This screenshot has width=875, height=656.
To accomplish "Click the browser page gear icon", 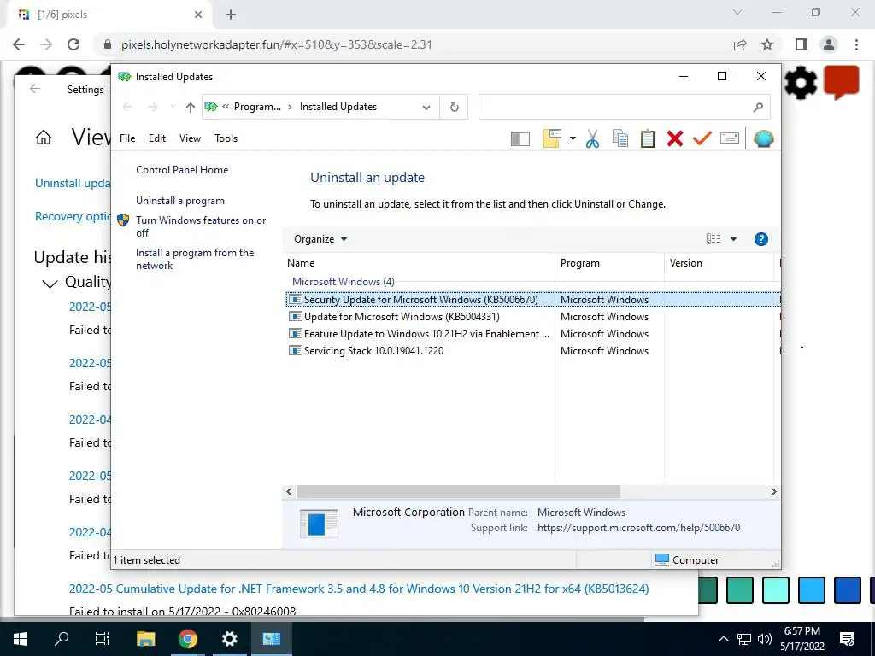I will (801, 83).
